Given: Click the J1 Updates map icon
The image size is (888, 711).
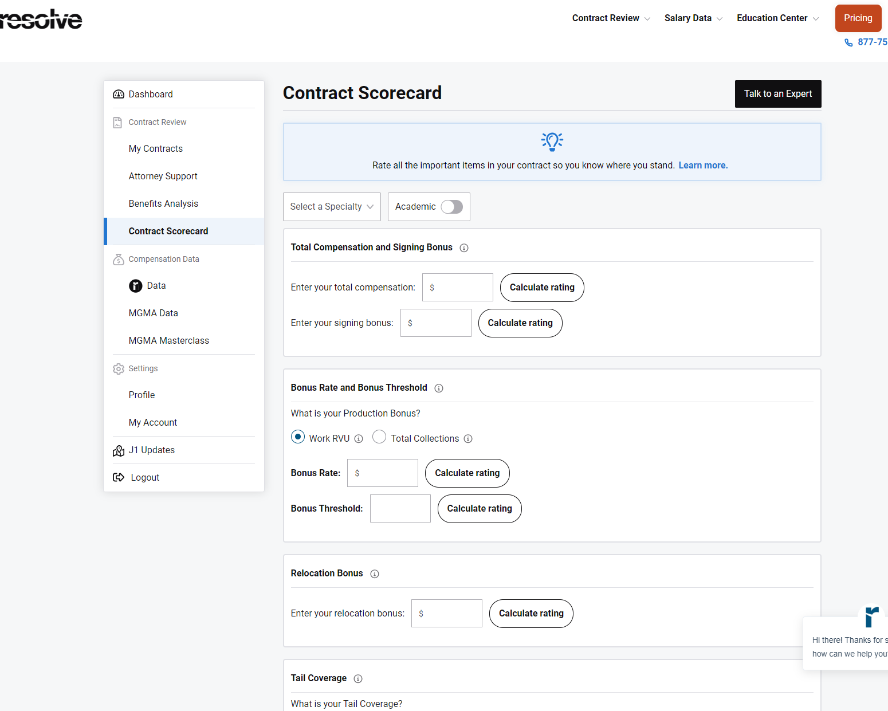Looking at the screenshot, I should (x=119, y=451).
